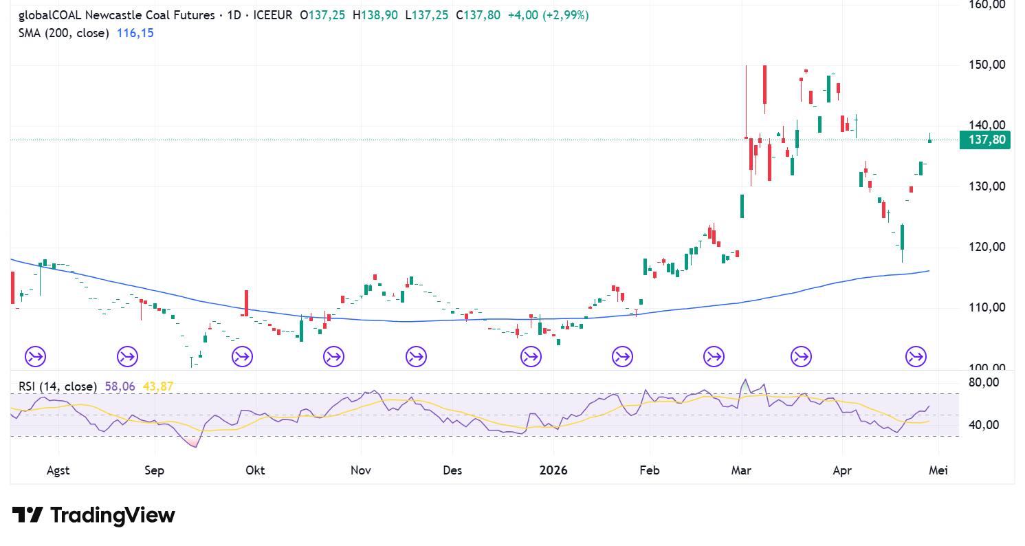
Task: Click the 110,00 price axis label
Action: coord(987,307)
